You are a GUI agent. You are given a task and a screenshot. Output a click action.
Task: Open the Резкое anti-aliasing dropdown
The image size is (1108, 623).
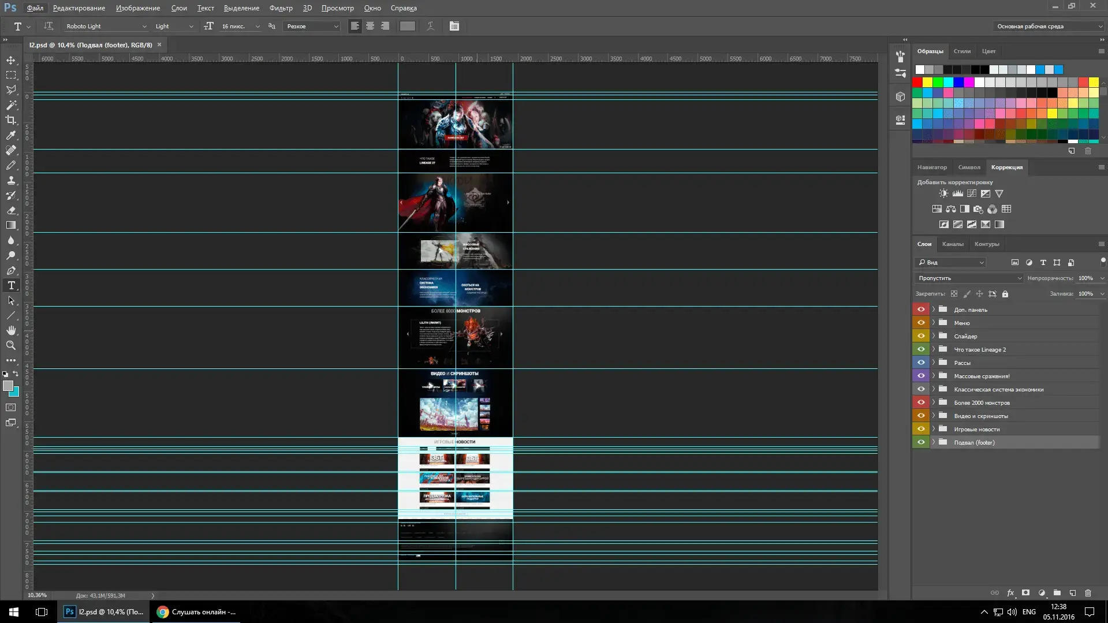(x=312, y=26)
